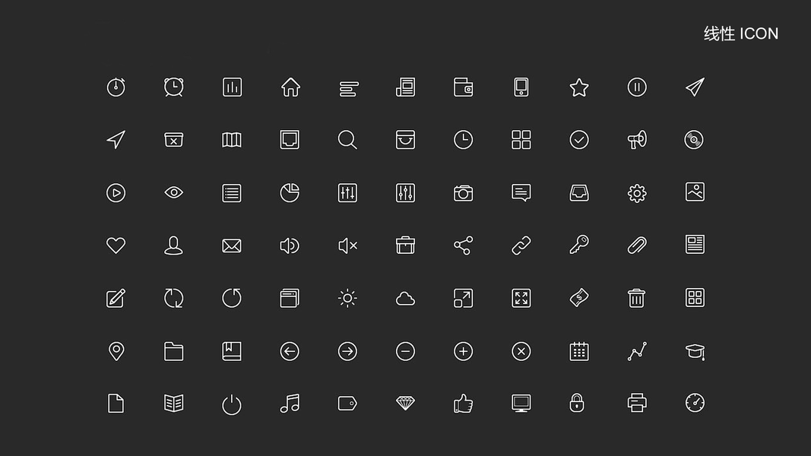Select the trash can icon

[636, 298]
